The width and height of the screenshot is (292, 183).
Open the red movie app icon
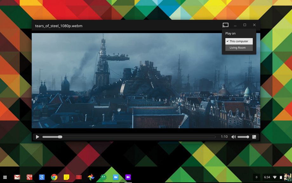pos(79,177)
